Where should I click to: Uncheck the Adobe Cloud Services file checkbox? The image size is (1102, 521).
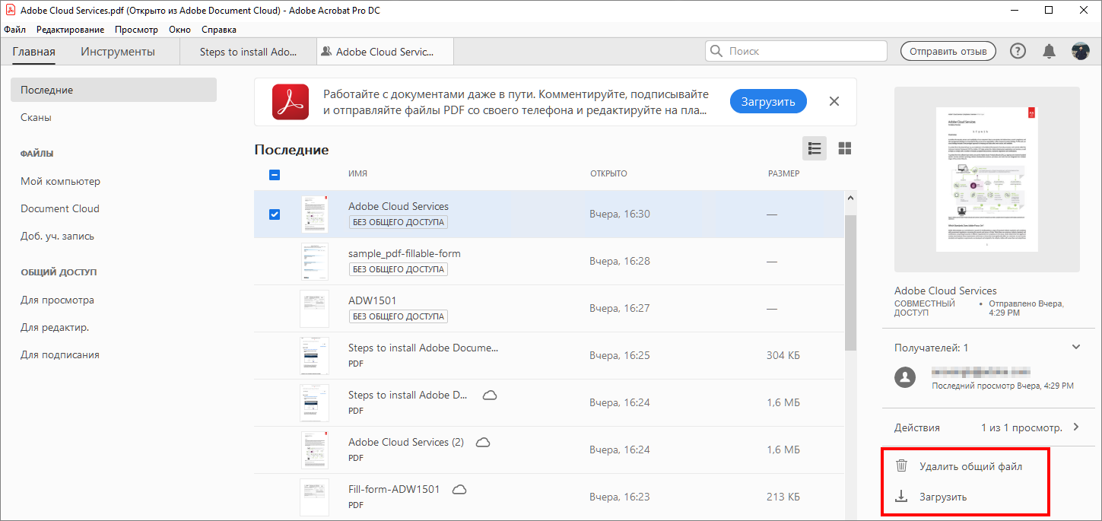click(x=275, y=214)
